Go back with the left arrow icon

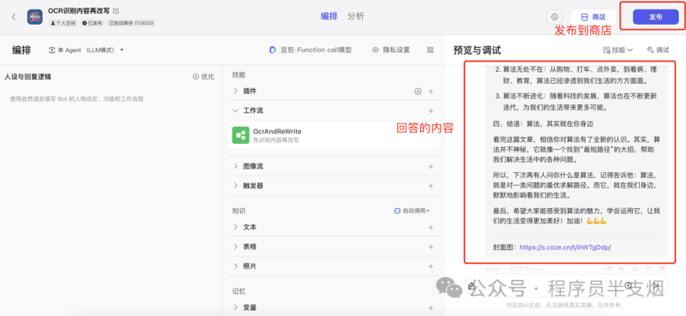[14, 17]
